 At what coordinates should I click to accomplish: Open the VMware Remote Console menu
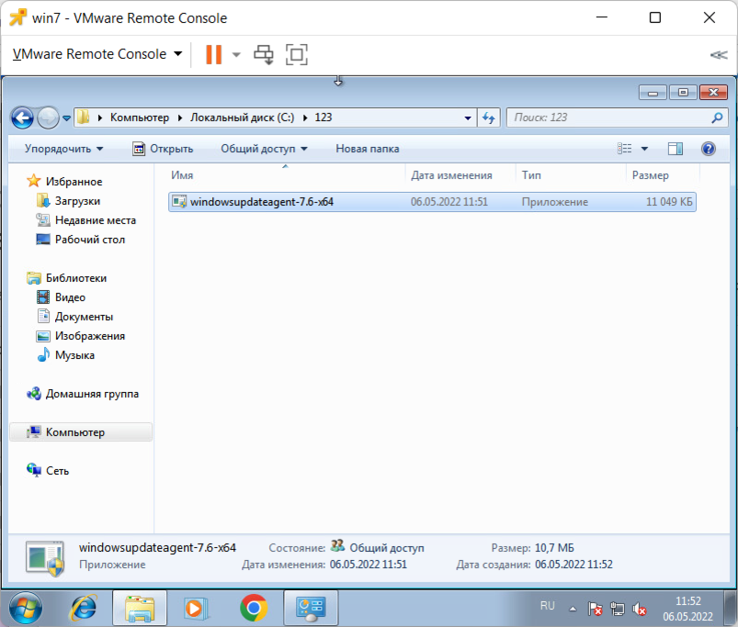(x=97, y=54)
